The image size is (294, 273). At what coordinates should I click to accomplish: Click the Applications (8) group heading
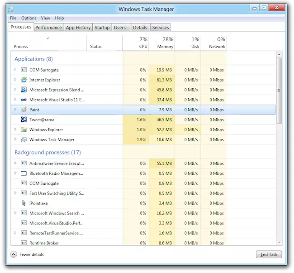point(34,59)
